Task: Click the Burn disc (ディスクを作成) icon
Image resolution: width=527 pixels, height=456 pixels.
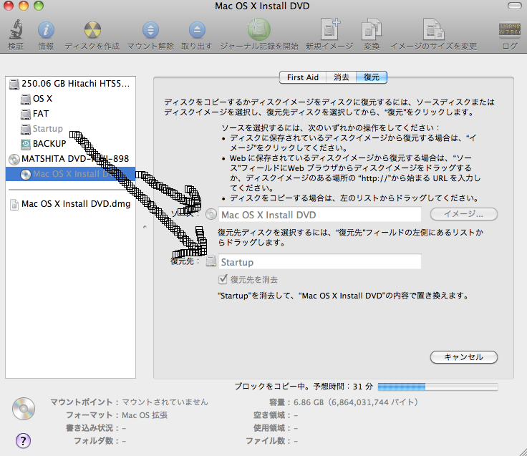Action: coord(92,29)
